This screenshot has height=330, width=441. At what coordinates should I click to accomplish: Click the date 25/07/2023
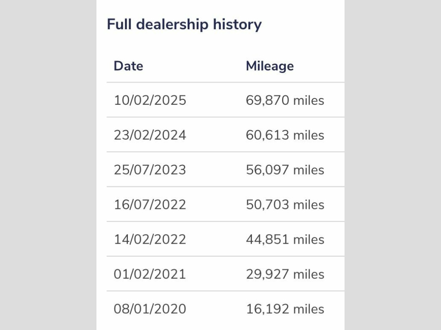[x=150, y=170]
